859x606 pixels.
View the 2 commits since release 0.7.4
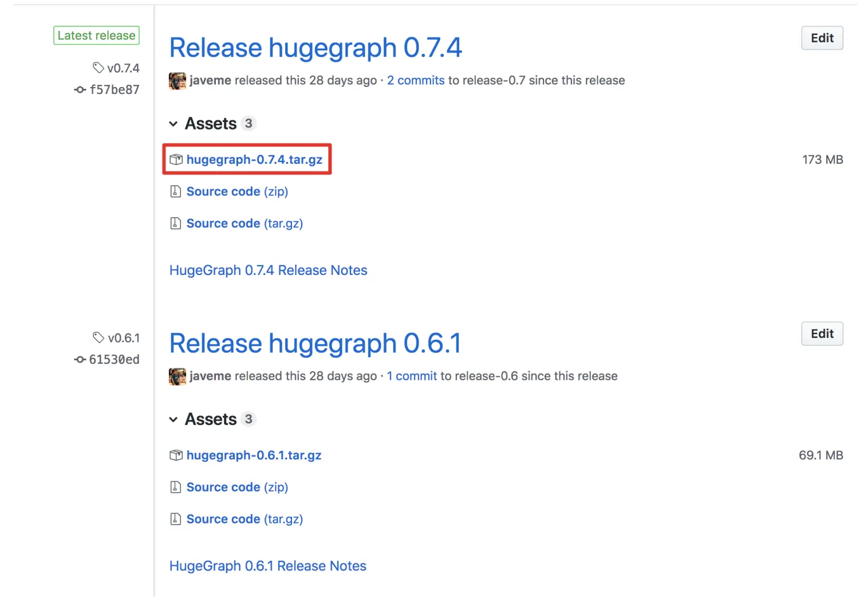click(x=416, y=80)
